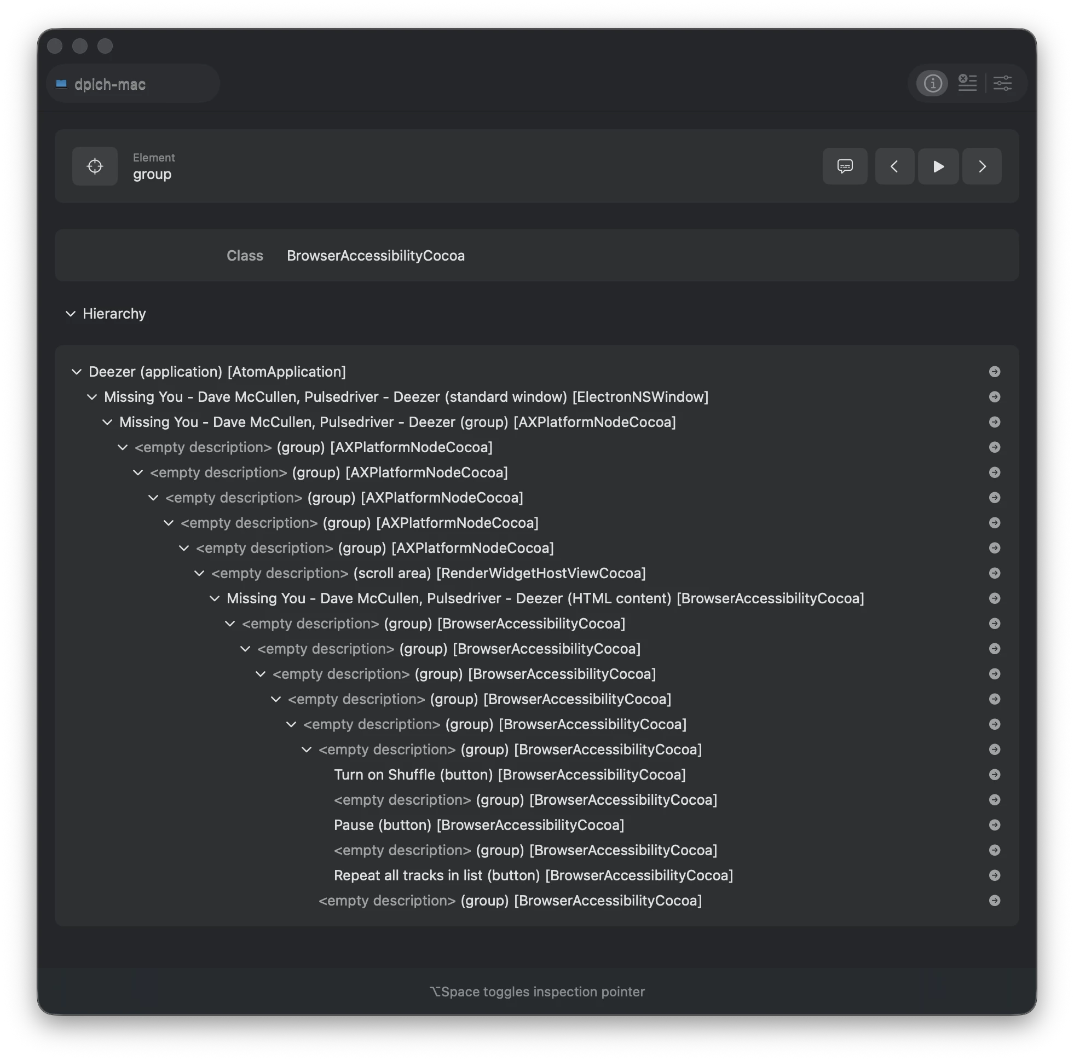Open the dpich-mac device selector
This screenshot has height=1061, width=1074.
pos(132,83)
